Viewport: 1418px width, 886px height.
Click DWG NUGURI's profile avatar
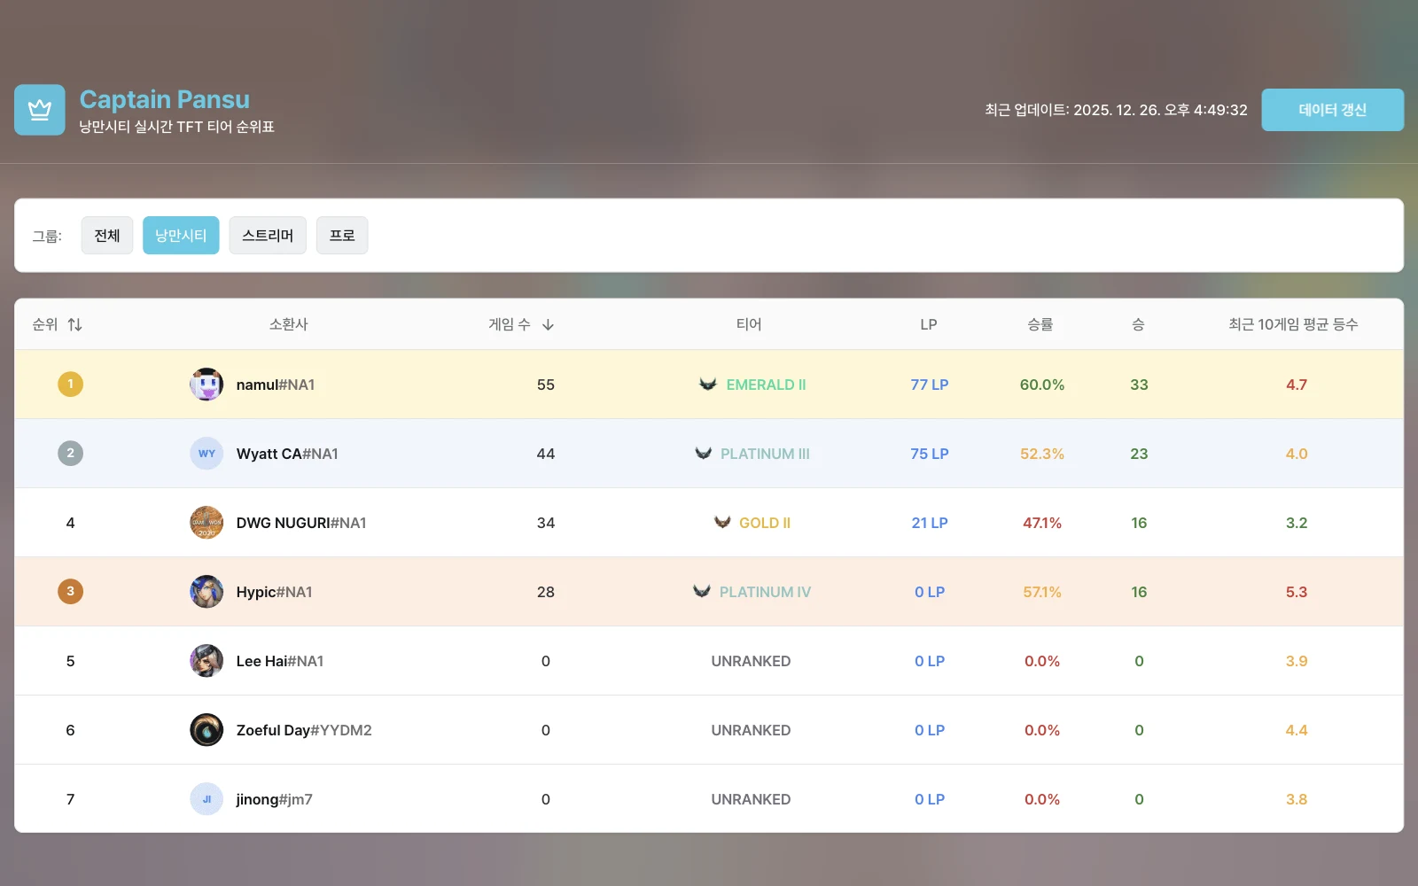tap(206, 523)
